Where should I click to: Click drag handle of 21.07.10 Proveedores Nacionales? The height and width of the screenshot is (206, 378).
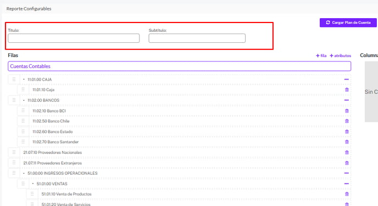click(14, 152)
